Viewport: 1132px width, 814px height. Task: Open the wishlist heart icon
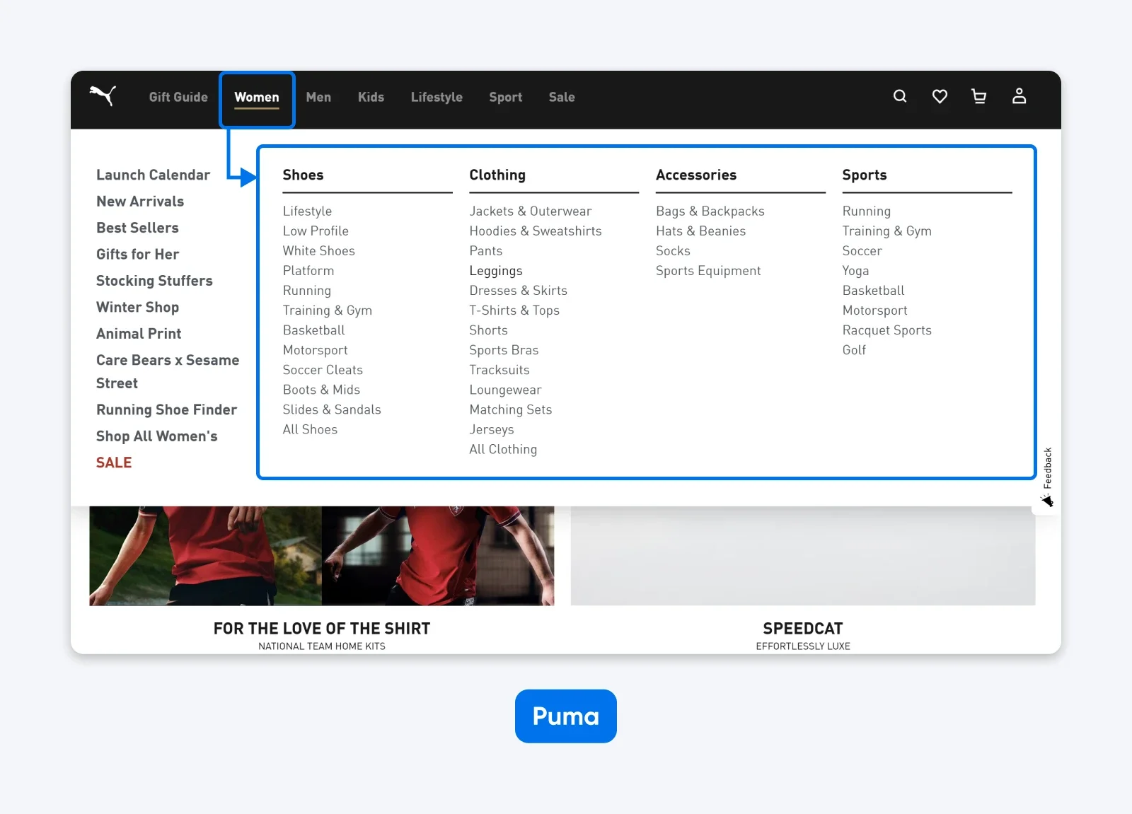click(939, 96)
